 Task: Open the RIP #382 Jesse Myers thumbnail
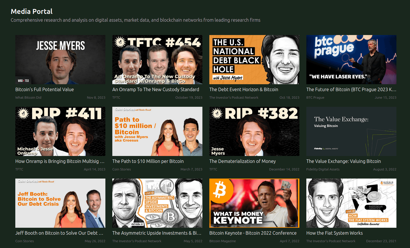click(x=254, y=131)
